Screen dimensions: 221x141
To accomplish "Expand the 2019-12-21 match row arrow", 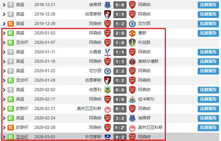I will pos(4,5).
